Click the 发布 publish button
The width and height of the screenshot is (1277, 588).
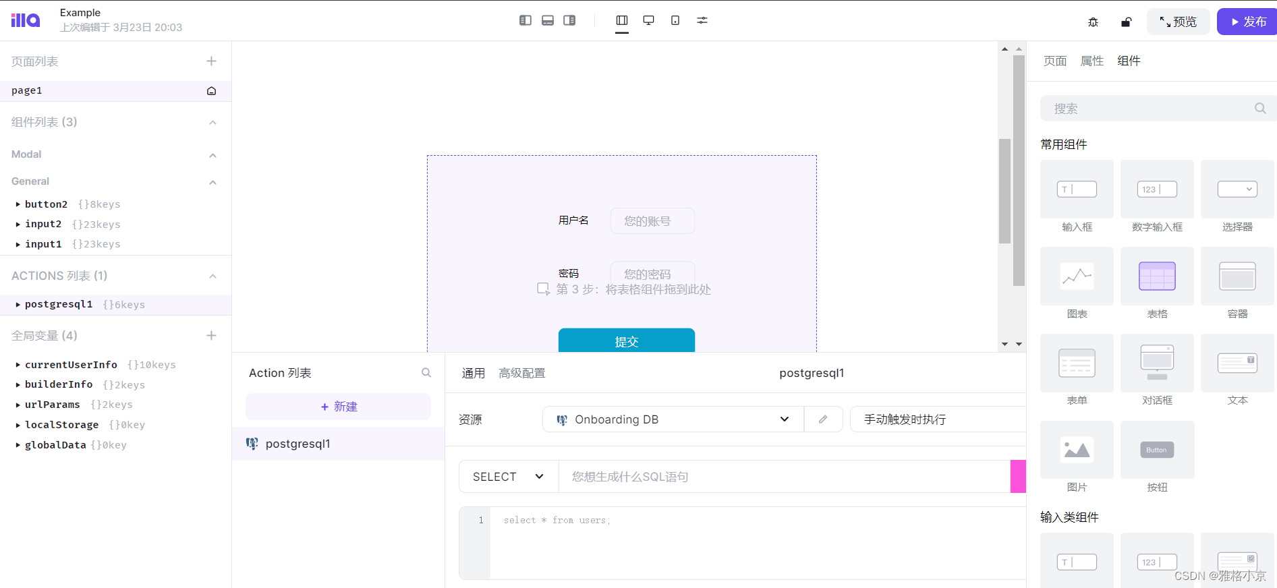point(1247,22)
